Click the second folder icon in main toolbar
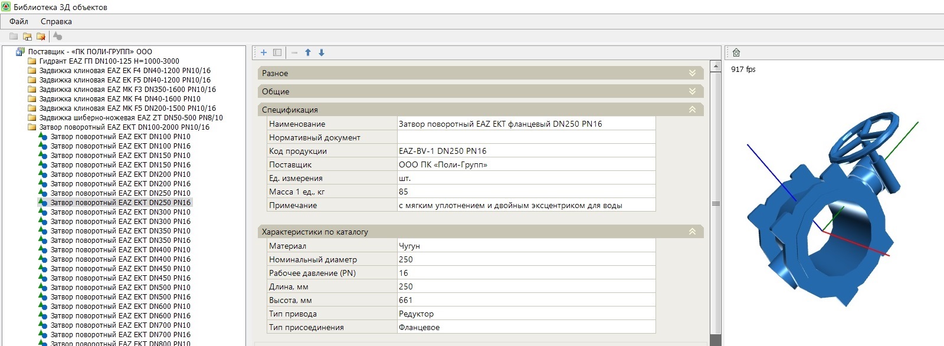This screenshot has height=346, width=944. (27, 37)
